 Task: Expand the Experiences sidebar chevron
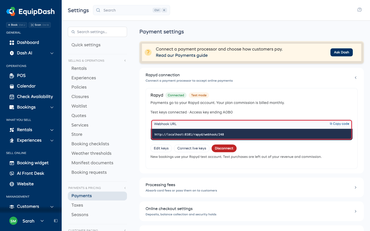coord(52,140)
